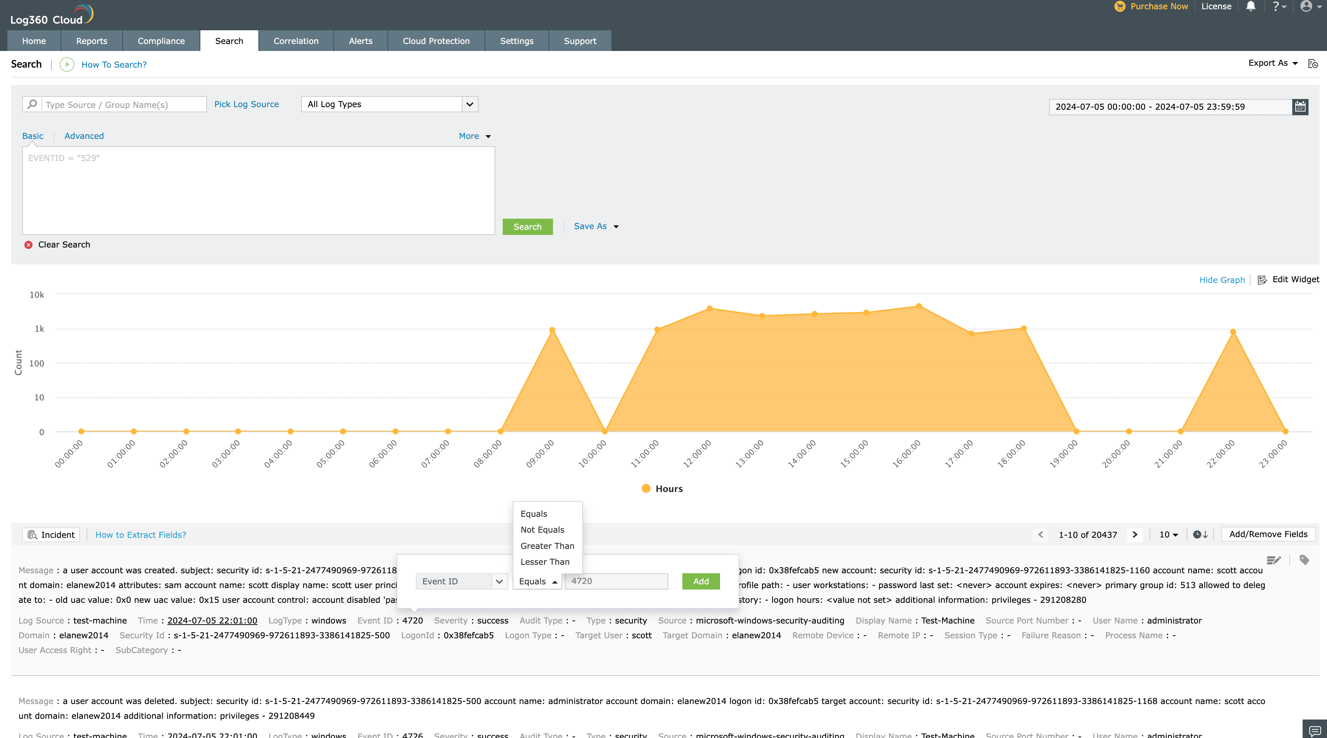Screen dimensions: 1327x738
Task: Click the edit pencil icon on first log
Action: click(1273, 560)
